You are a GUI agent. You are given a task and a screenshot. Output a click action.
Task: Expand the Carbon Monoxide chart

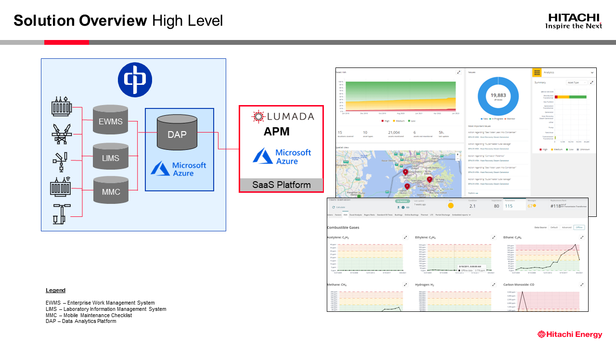582,285
